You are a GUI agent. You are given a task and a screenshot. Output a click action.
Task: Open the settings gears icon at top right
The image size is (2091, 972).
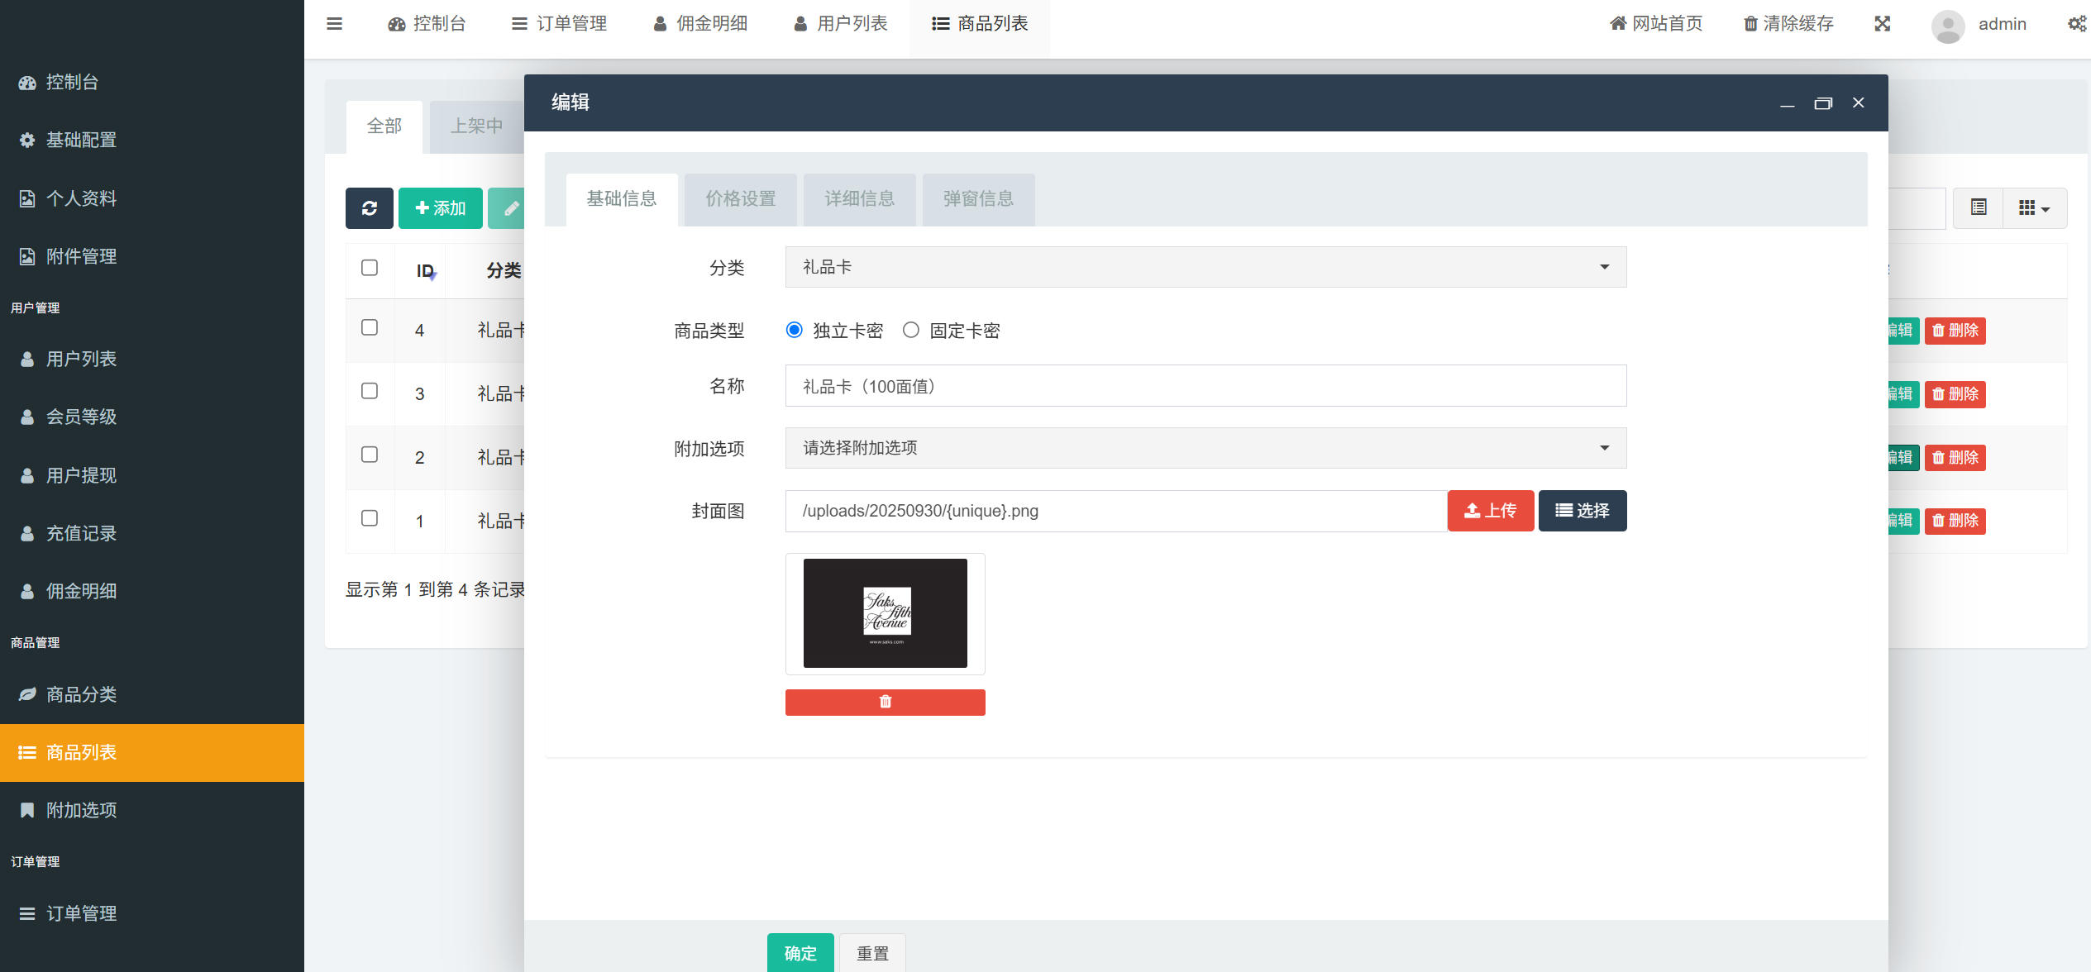click(2076, 23)
